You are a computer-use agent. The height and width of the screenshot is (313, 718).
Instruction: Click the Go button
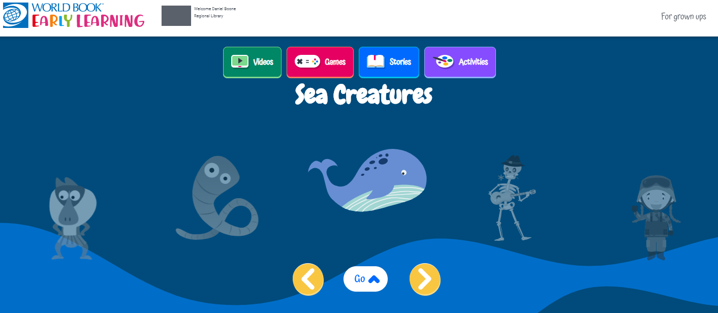(365, 279)
